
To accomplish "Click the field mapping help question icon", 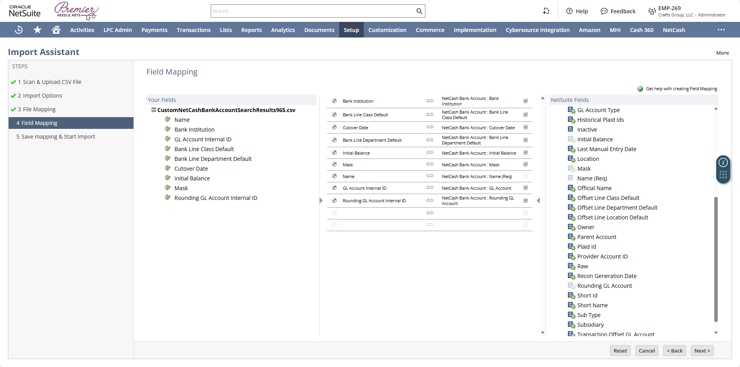I will 640,89.
